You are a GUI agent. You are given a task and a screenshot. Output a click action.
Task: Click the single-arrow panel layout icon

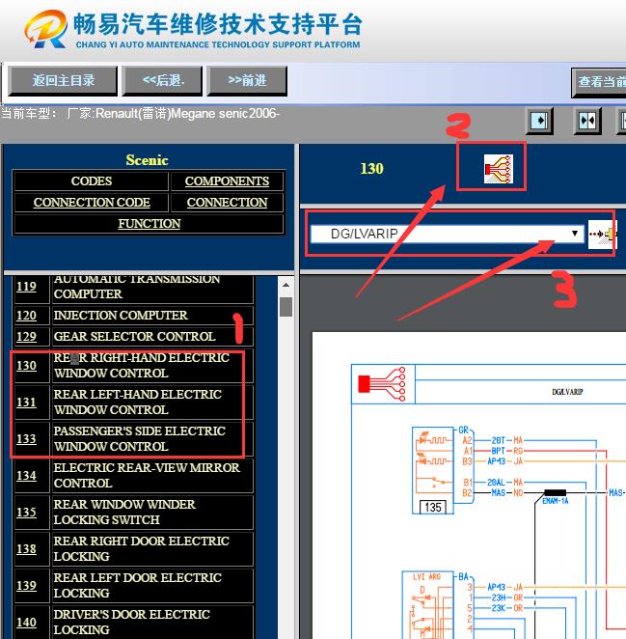539,121
